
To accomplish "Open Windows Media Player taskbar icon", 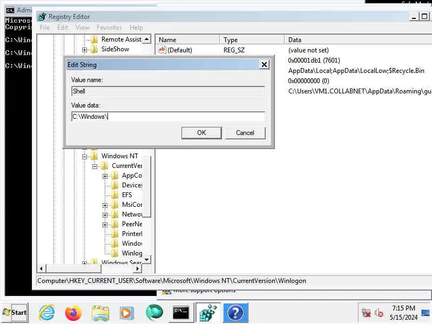I will point(126,313).
